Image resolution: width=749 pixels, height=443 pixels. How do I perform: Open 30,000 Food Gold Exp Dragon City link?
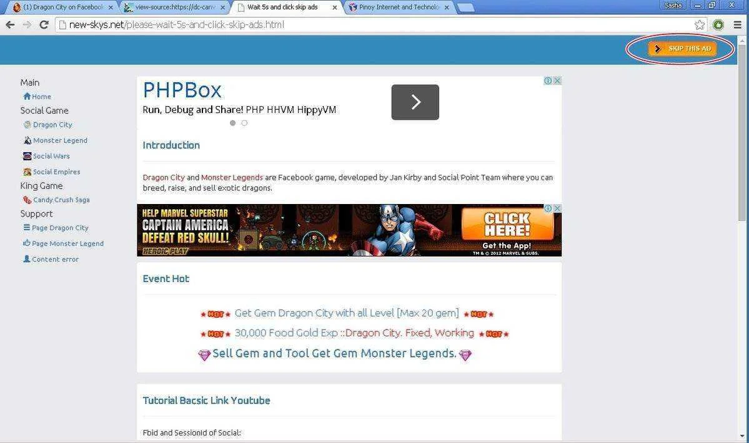pos(354,333)
